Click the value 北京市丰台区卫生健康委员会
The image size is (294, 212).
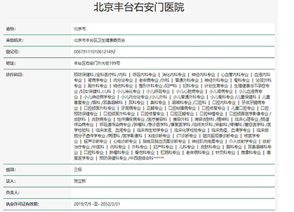click(99, 41)
